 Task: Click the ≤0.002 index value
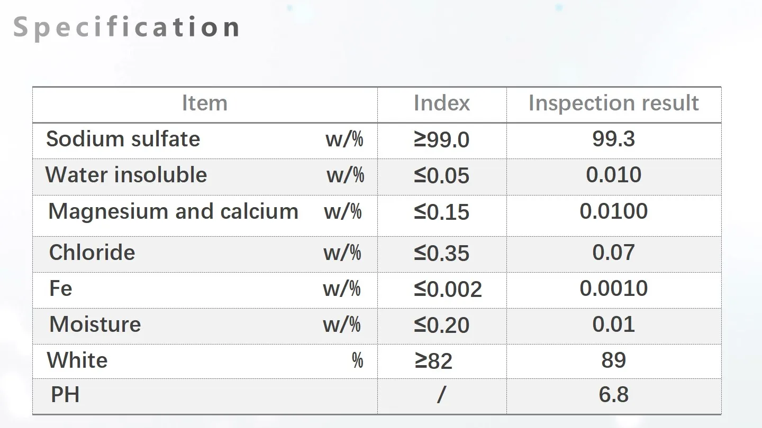(x=448, y=290)
